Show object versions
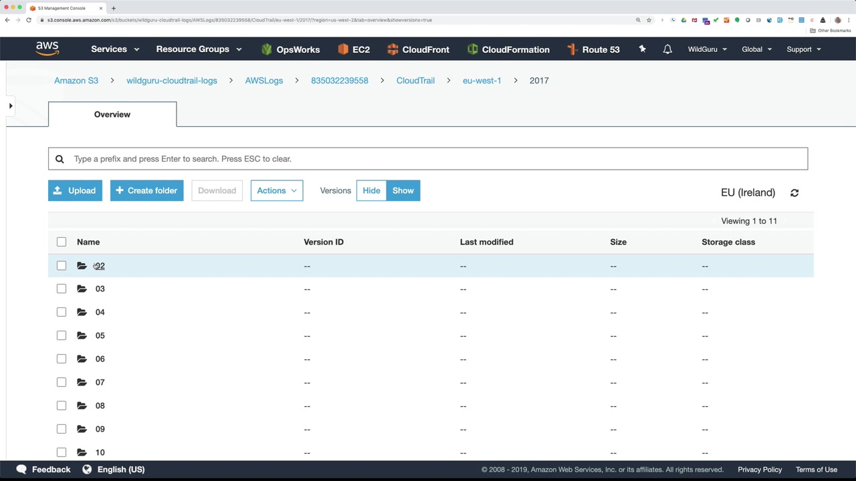The height and width of the screenshot is (481, 856). coord(403,190)
